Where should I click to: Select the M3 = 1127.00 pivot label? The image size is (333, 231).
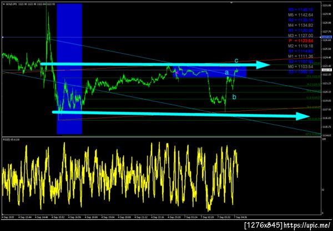point(300,35)
